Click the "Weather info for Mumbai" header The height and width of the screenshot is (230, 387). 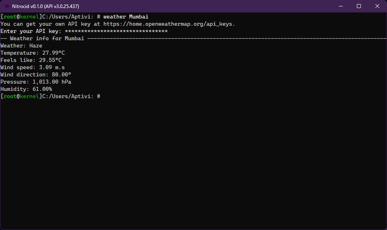(47, 39)
